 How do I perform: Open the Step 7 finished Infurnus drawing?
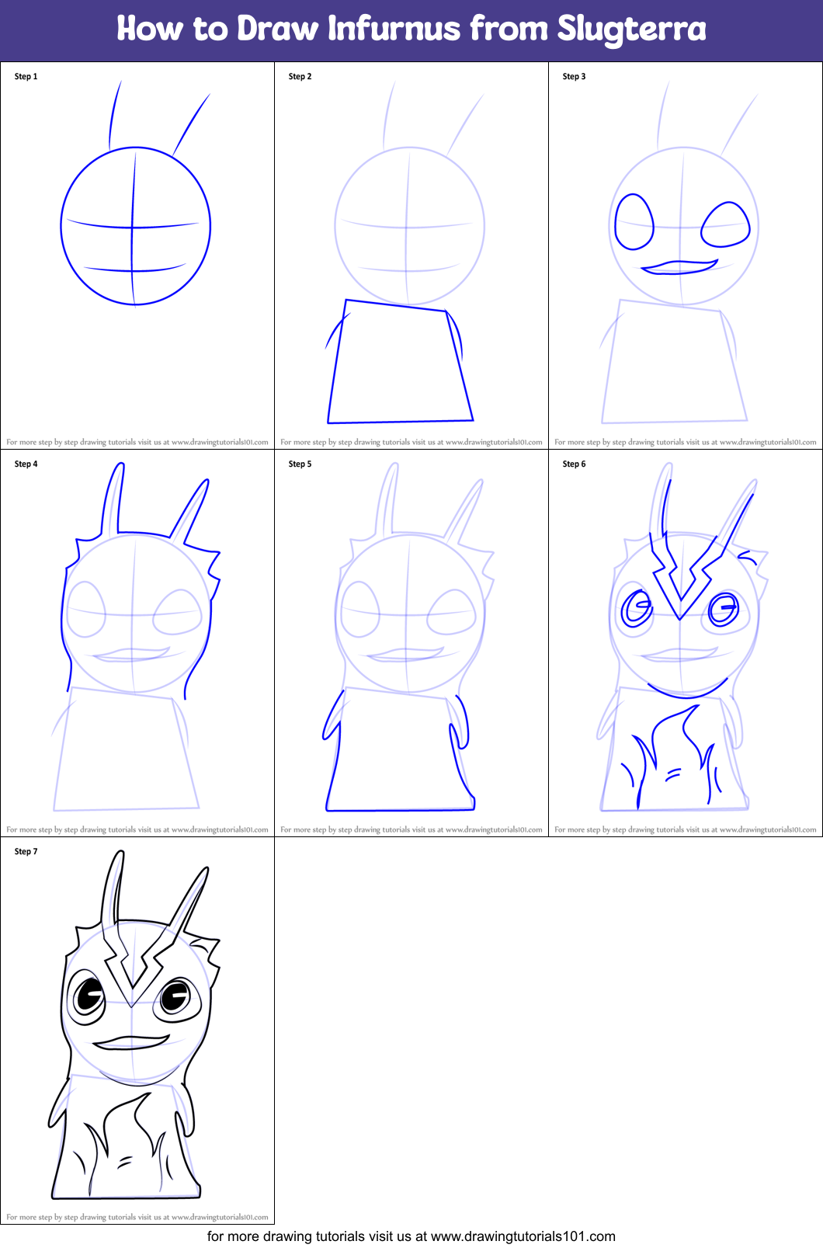point(134,1025)
